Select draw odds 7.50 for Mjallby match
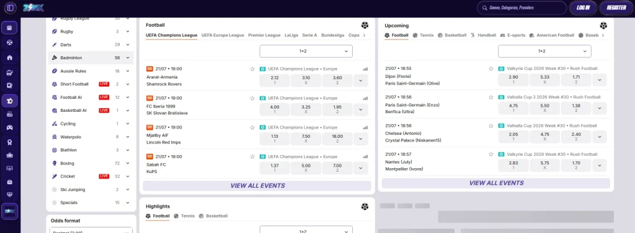635x233 pixels. coord(306,139)
